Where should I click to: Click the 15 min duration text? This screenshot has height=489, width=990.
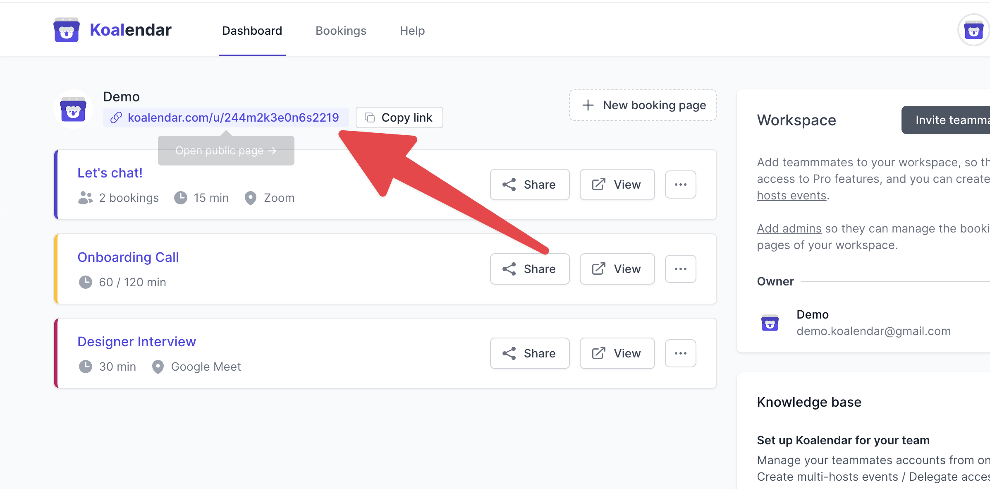pos(211,198)
